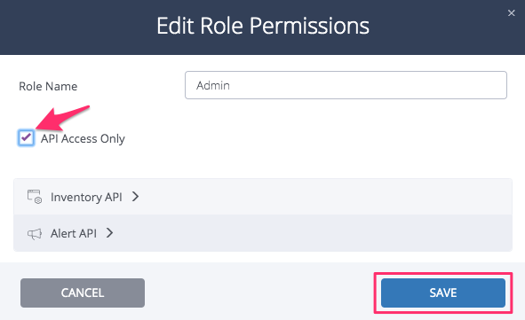Click the Role Name field label
Image resolution: width=525 pixels, height=320 pixels.
[x=48, y=86]
